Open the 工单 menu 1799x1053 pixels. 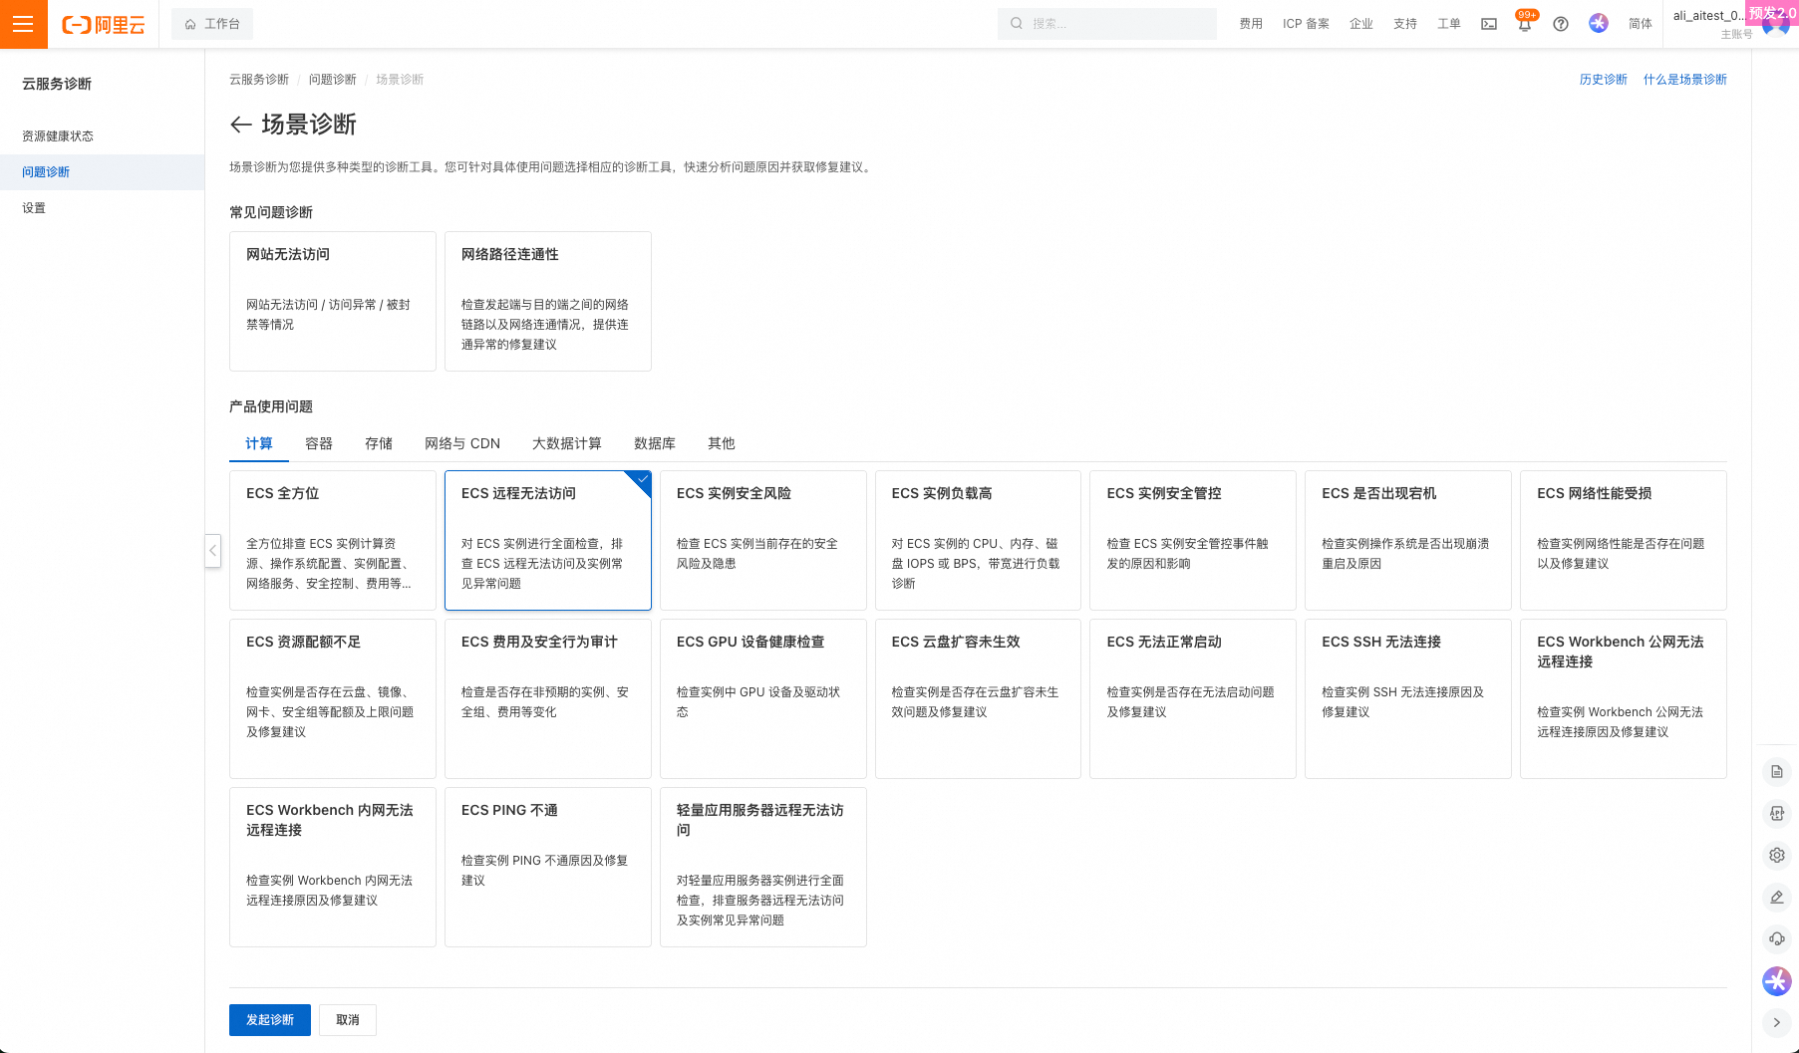[x=1449, y=24]
